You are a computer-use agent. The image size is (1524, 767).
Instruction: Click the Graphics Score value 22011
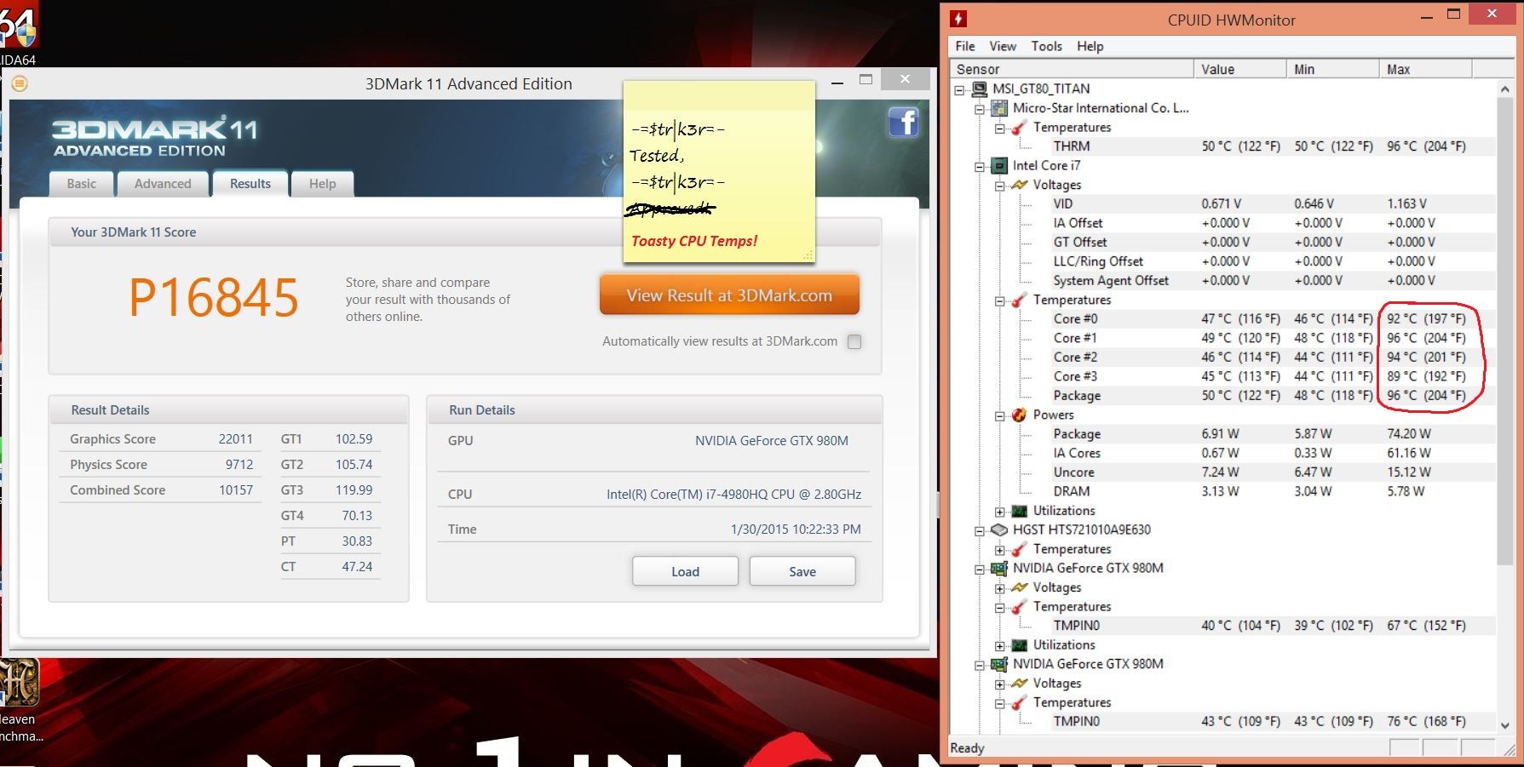(x=235, y=439)
